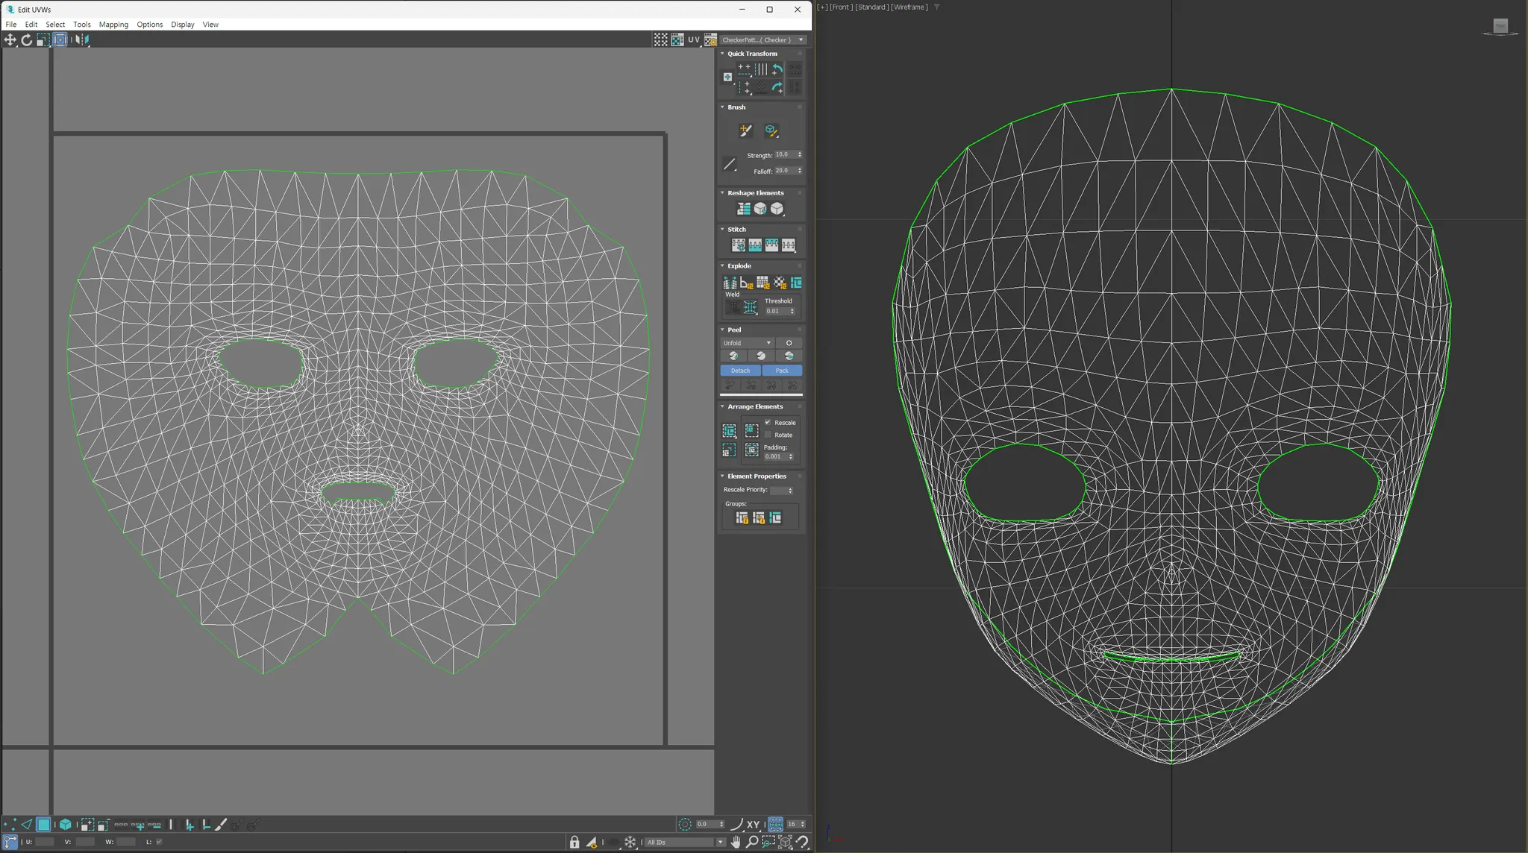1528x853 pixels.
Task: Click the Relax brush icon in Brush panel
Action: (771, 131)
